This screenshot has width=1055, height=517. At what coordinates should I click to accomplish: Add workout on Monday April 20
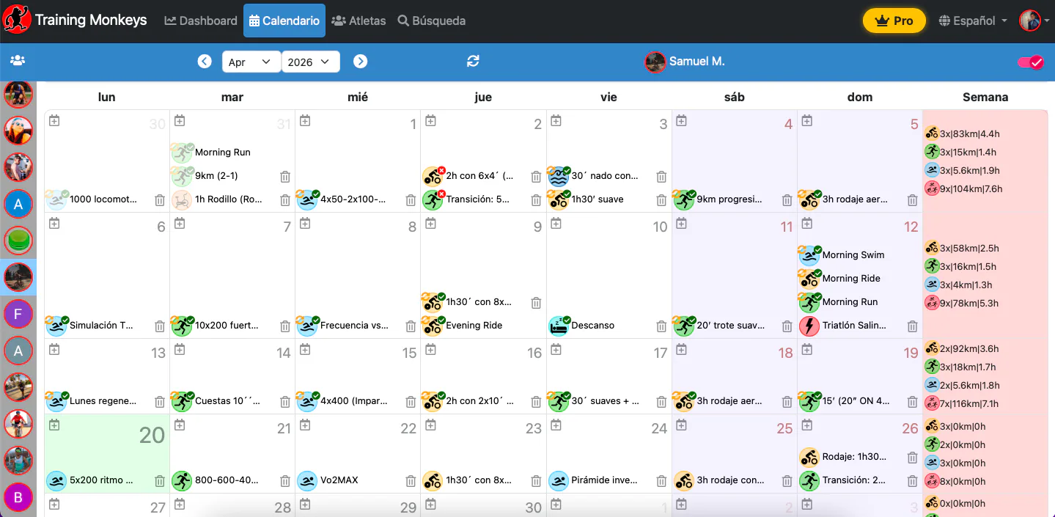tap(54, 425)
